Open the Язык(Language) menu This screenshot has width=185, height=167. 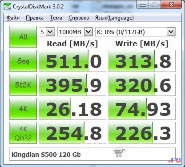point(114,18)
